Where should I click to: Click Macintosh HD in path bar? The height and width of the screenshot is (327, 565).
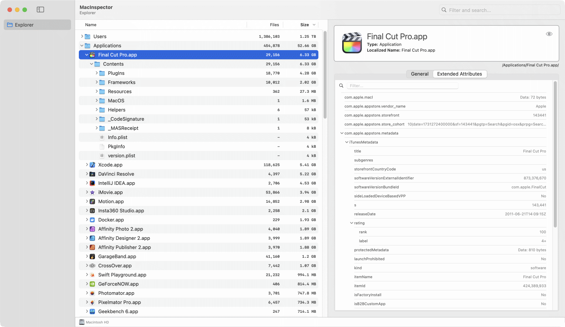[x=97, y=322]
